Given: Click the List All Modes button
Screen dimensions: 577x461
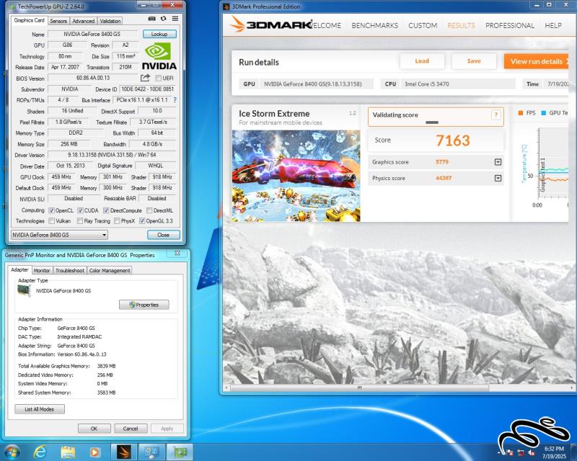Looking at the screenshot, I should coord(40,409).
